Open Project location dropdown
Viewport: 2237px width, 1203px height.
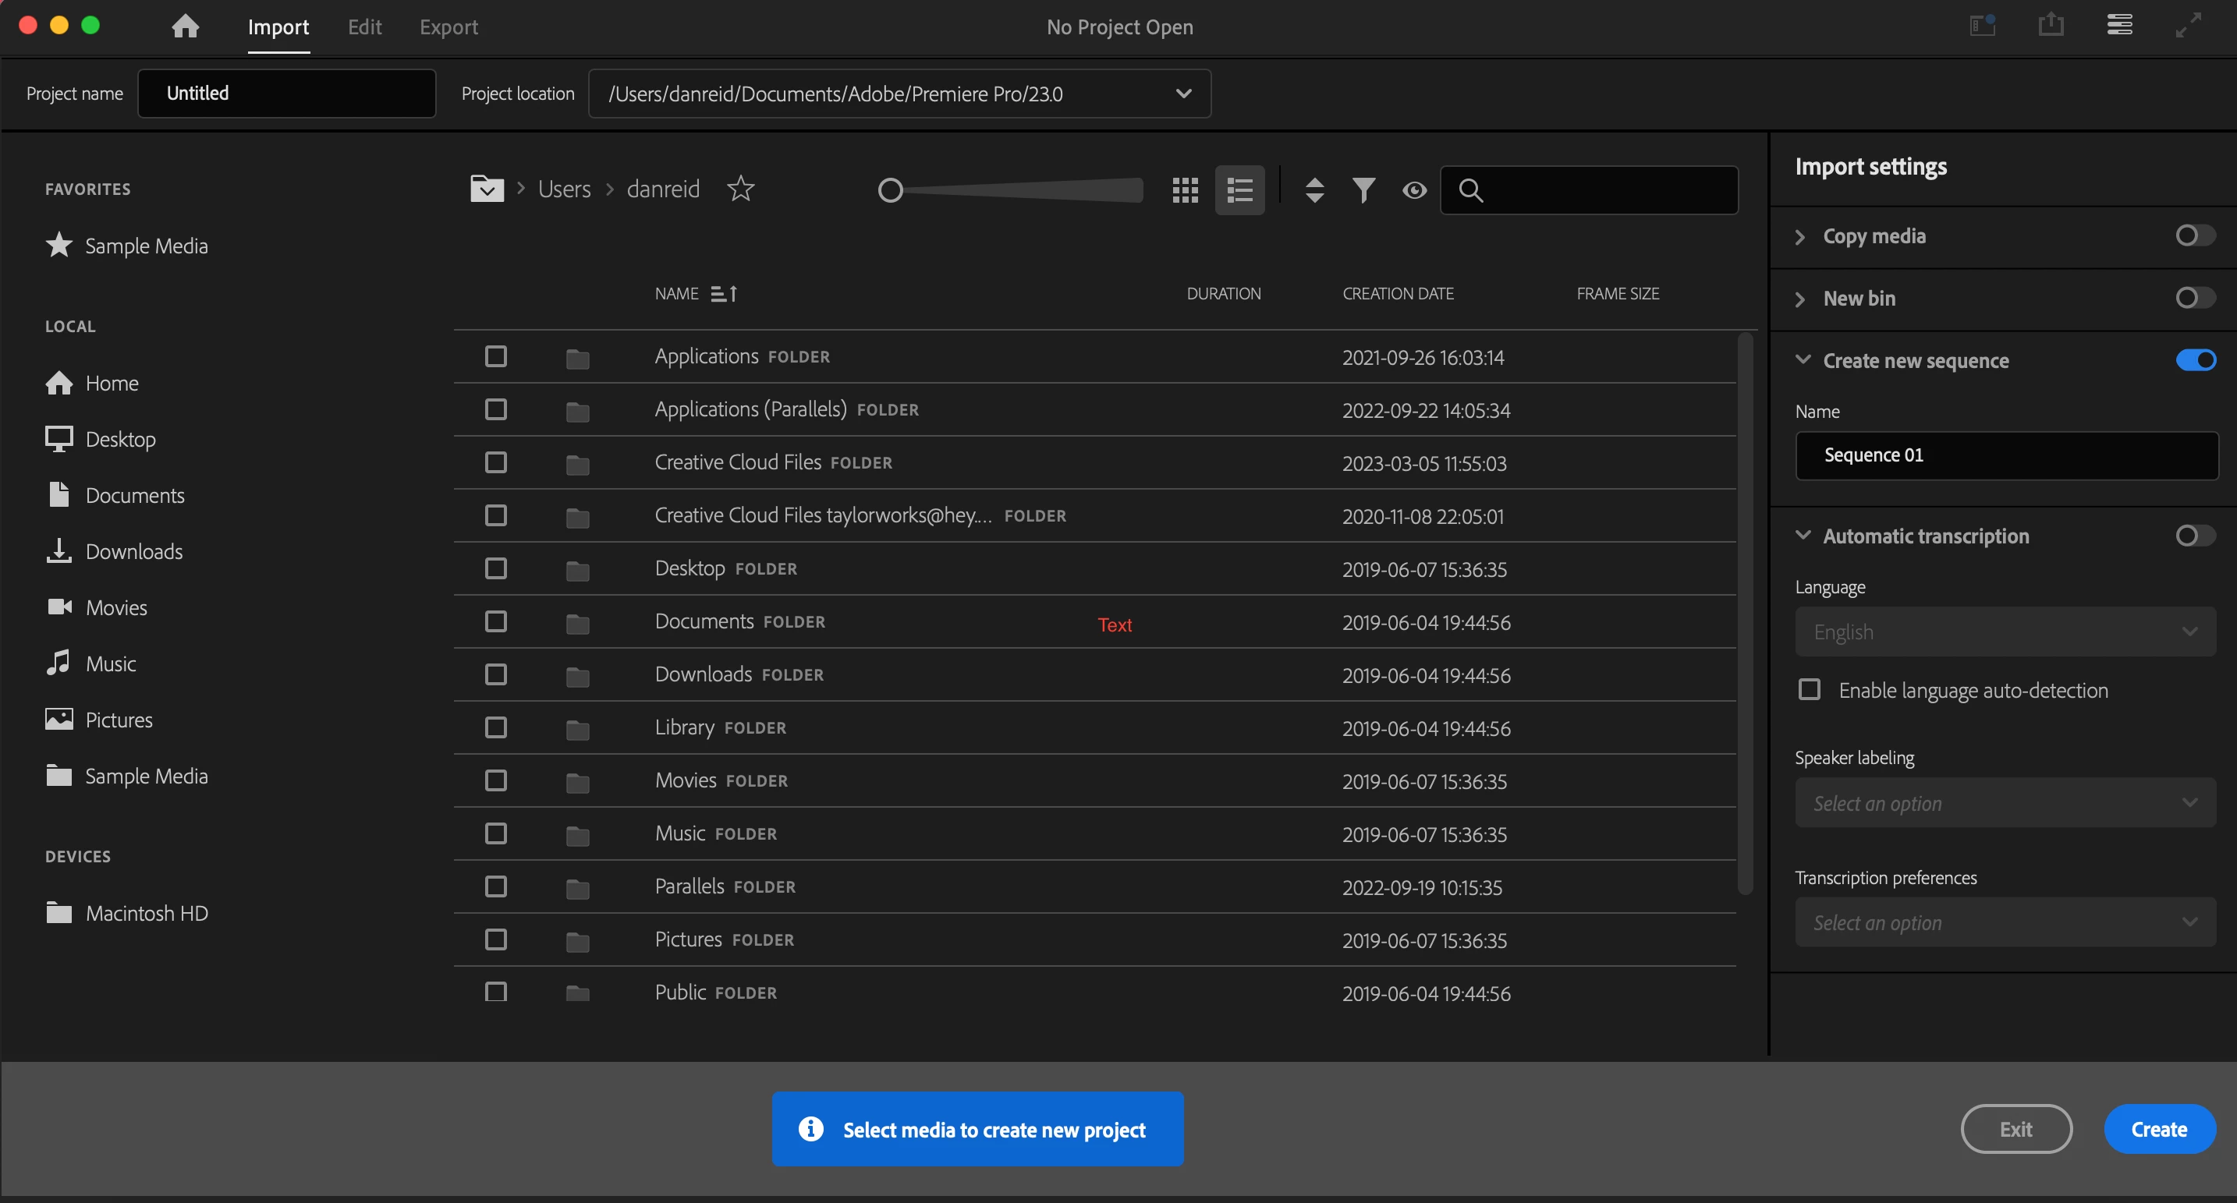pyautogui.click(x=1182, y=94)
